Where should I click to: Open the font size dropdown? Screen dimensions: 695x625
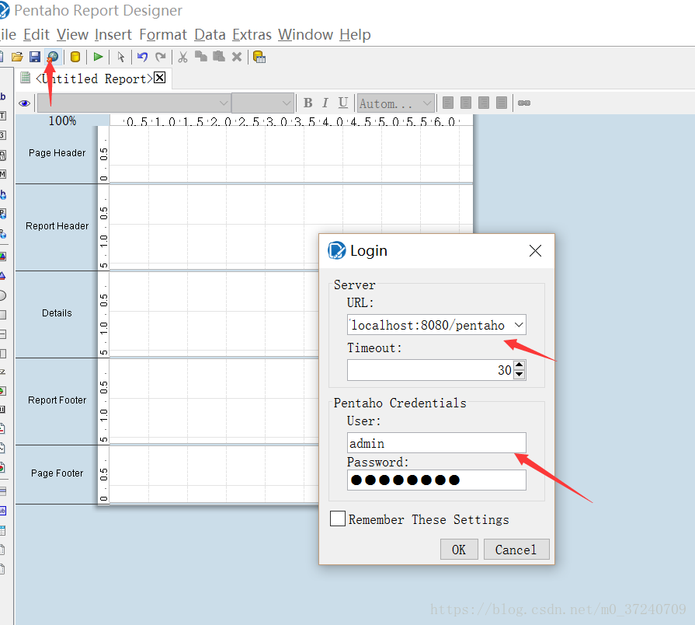pos(262,103)
